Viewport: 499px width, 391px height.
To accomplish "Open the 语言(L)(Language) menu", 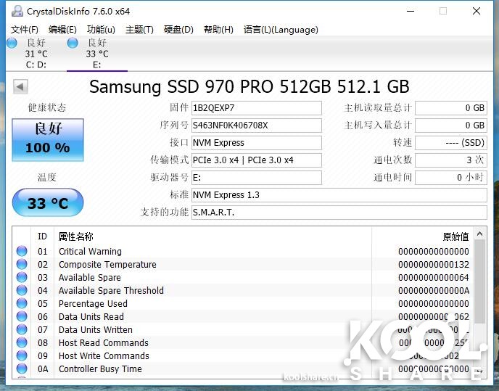I will (x=281, y=30).
